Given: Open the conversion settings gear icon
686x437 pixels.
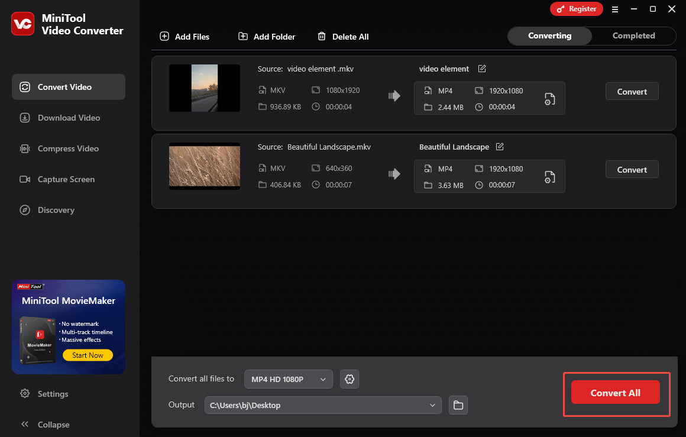Looking at the screenshot, I should (x=350, y=379).
